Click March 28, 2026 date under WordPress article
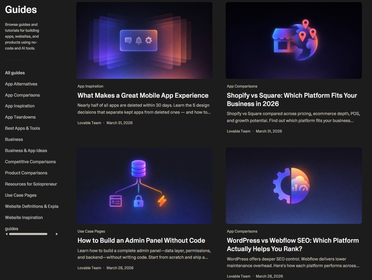372x280 pixels. pyautogui.click(x=269, y=277)
